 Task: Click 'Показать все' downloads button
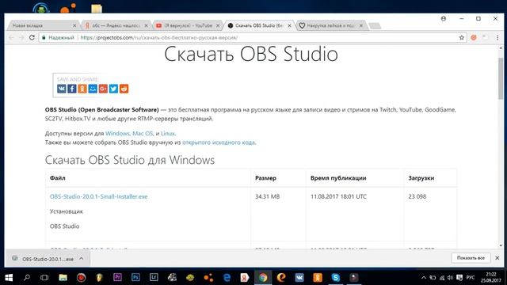click(x=471, y=258)
